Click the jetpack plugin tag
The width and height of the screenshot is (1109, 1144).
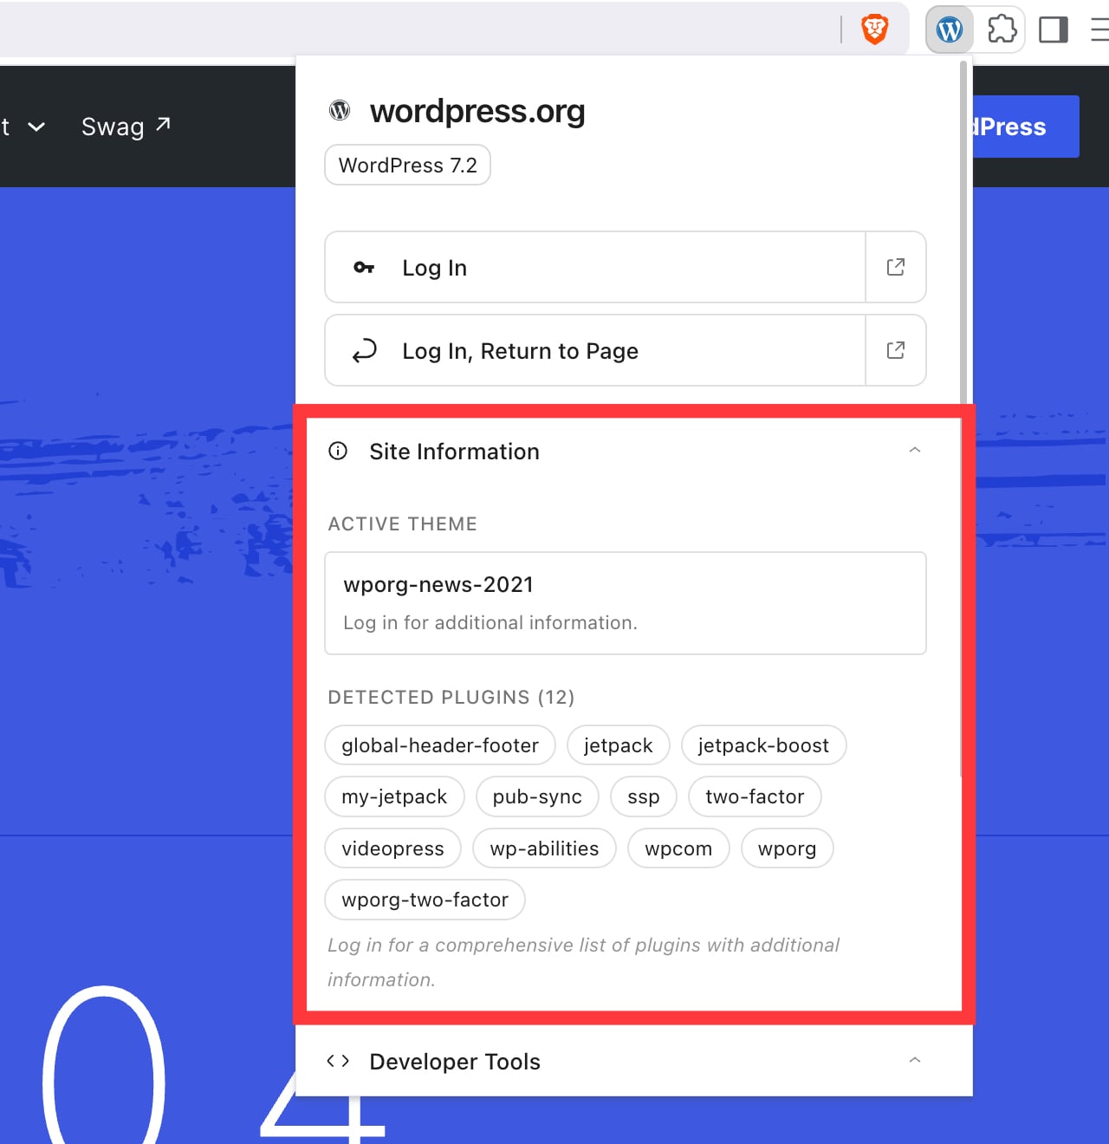point(618,745)
